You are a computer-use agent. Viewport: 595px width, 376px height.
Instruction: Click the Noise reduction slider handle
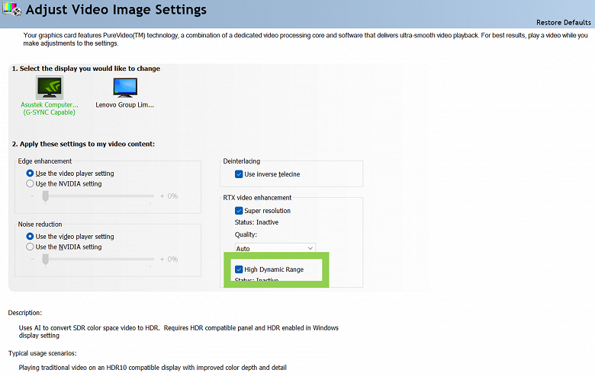(x=46, y=260)
